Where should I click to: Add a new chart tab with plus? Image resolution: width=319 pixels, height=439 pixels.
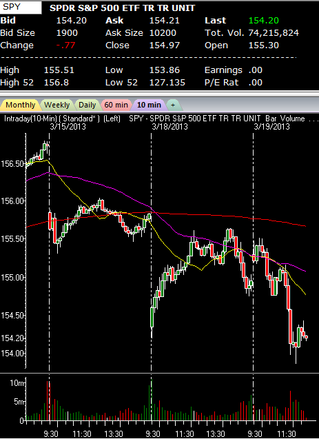(x=173, y=105)
